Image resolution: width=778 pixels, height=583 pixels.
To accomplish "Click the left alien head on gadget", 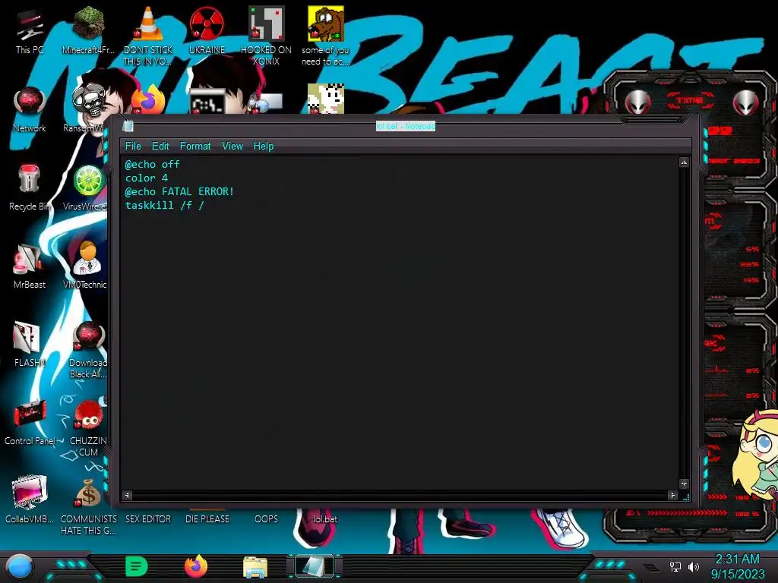I will pyautogui.click(x=638, y=102).
